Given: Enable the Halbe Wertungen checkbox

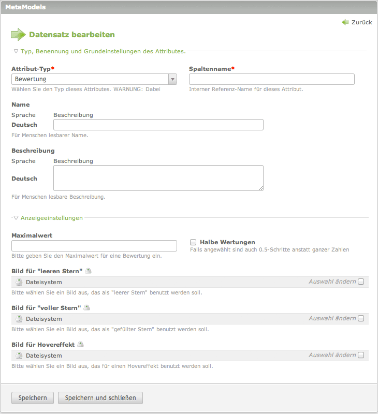Looking at the screenshot, I should click(x=193, y=242).
